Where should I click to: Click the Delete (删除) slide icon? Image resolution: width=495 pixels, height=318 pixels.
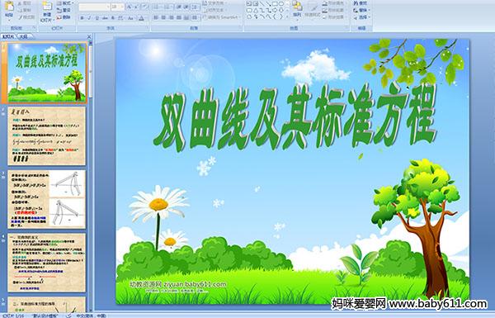click(x=64, y=17)
